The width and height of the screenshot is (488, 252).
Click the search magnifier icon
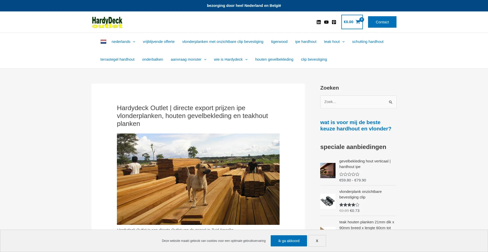click(x=390, y=102)
